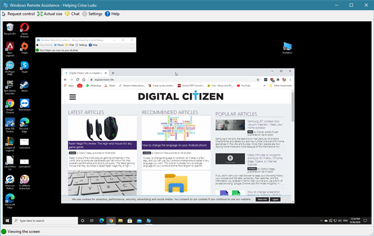The width and height of the screenshot is (374, 236).
Task: Open the Digital Citizen hamburger menu
Action: pos(73,97)
